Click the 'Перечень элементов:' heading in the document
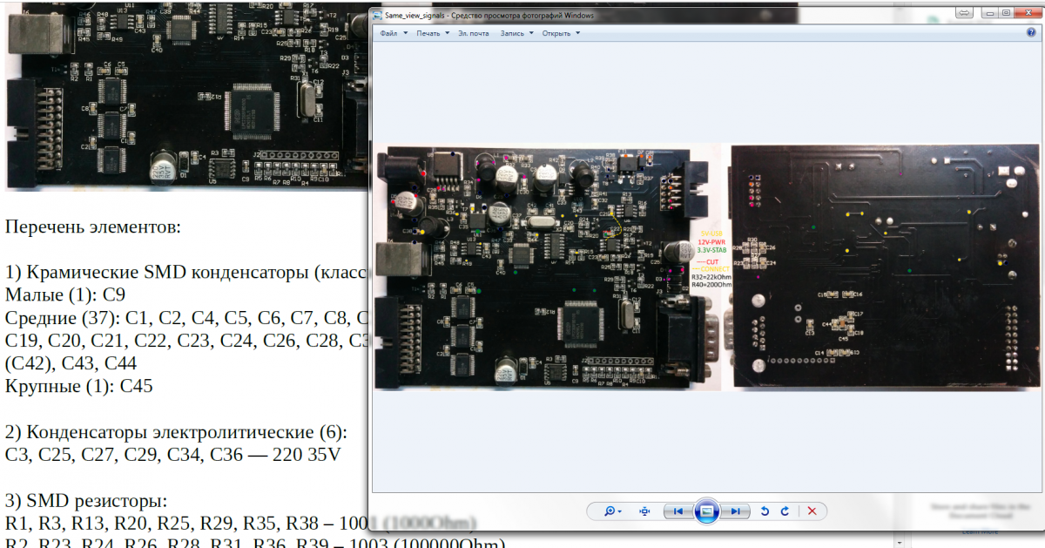The width and height of the screenshot is (1045, 548). tap(93, 227)
